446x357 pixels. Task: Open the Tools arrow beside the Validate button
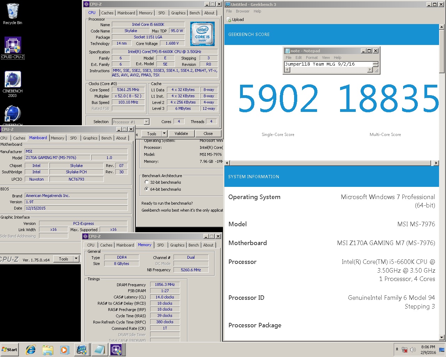click(x=164, y=134)
